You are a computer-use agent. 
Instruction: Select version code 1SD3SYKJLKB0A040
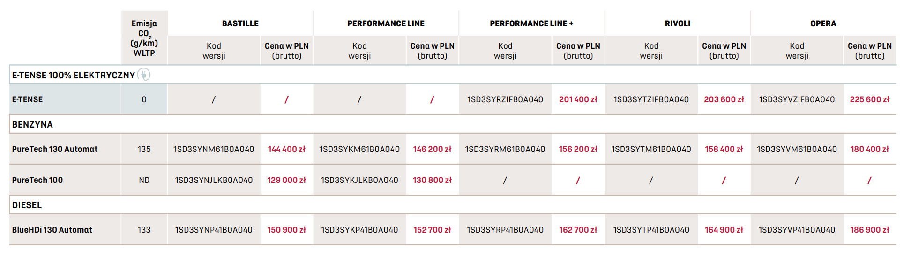pyautogui.click(x=359, y=180)
